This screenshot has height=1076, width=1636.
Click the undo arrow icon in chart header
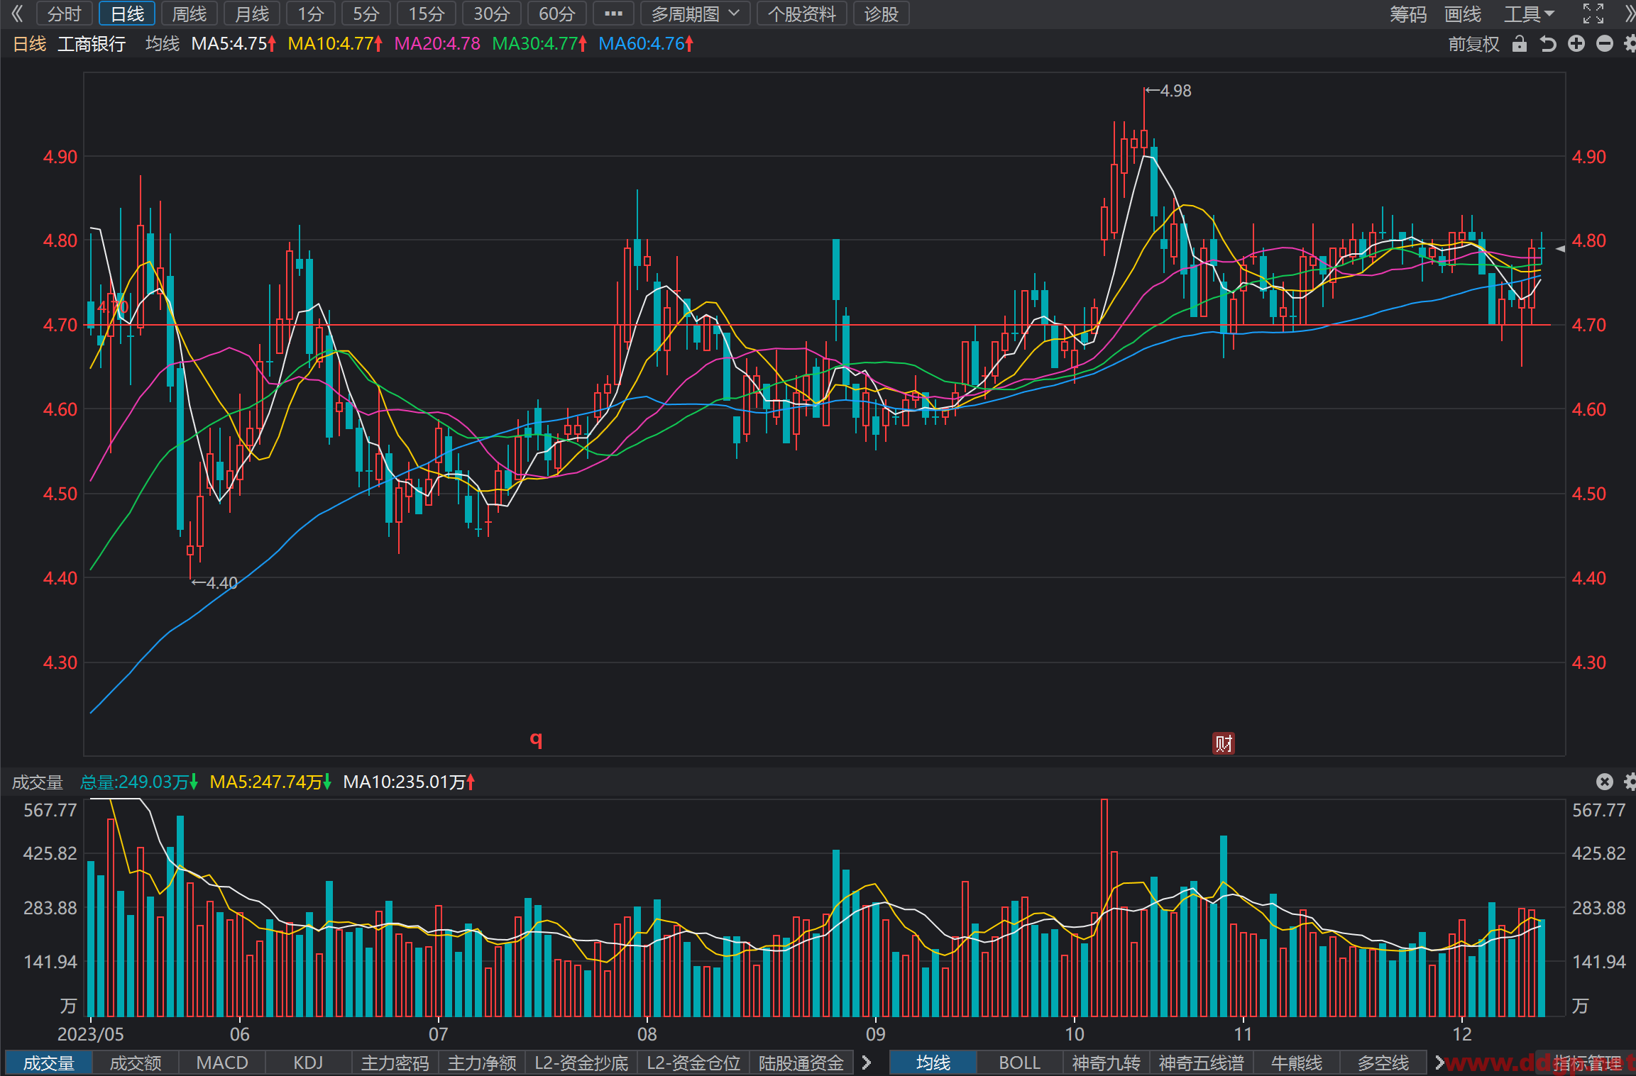click(1548, 44)
